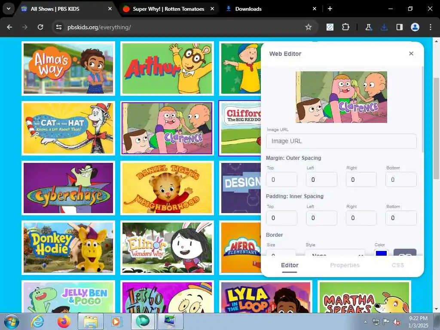Image resolution: width=440 pixels, height=330 pixels.
Task: Launch Internet Explorer from taskbar
Action: pos(37,321)
